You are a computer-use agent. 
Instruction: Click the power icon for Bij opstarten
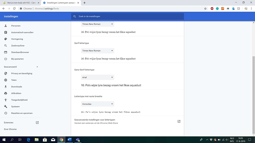(6, 59)
